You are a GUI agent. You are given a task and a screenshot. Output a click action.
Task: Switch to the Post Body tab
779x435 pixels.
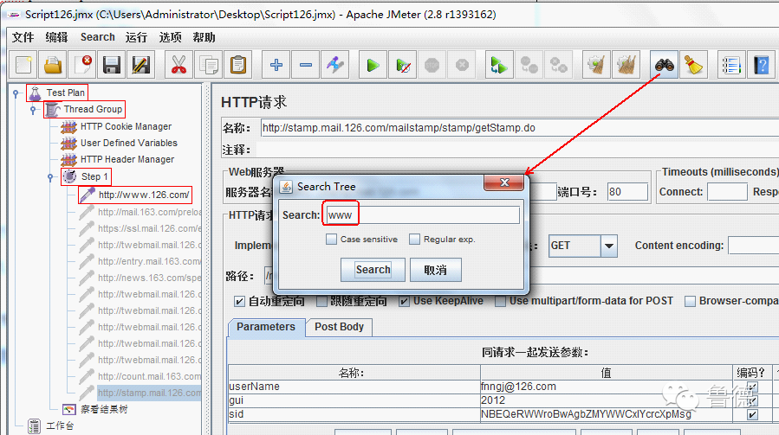(340, 327)
